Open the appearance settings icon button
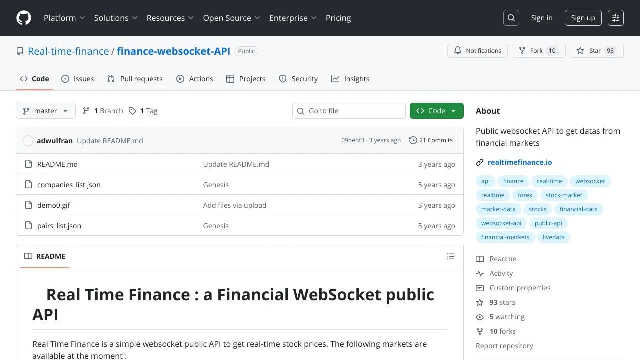Viewport: 640px width, 360px height. pyautogui.click(x=616, y=18)
